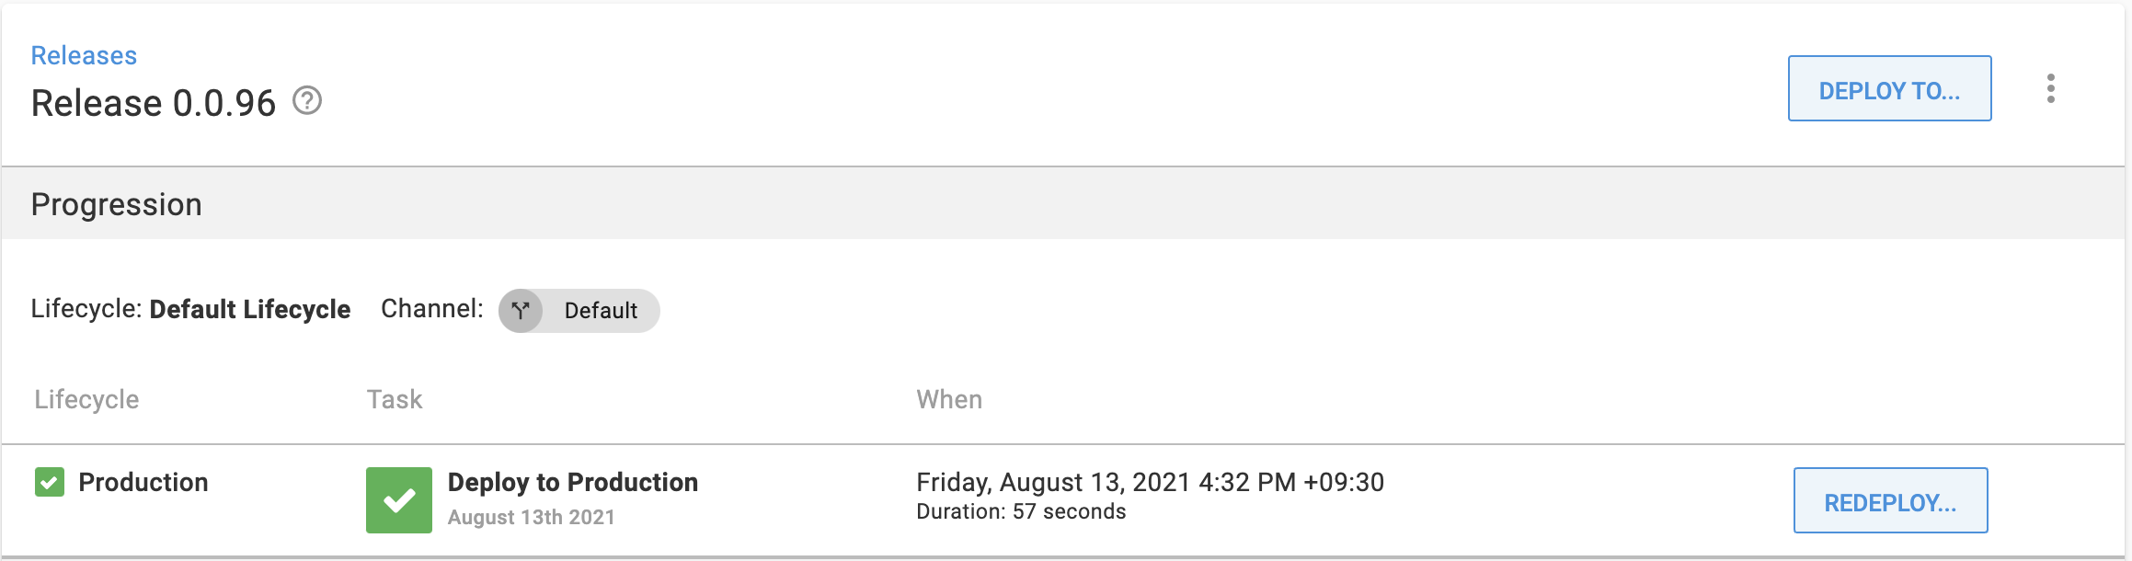Click the Default Lifecycle label

[249, 309]
